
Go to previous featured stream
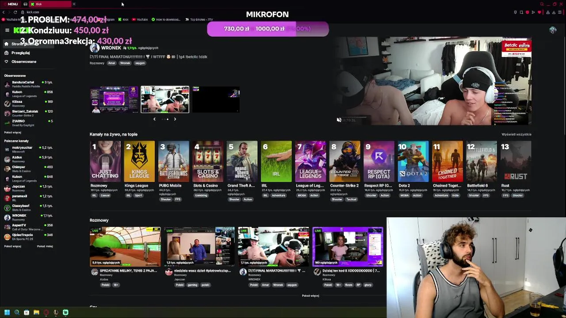tap(154, 119)
